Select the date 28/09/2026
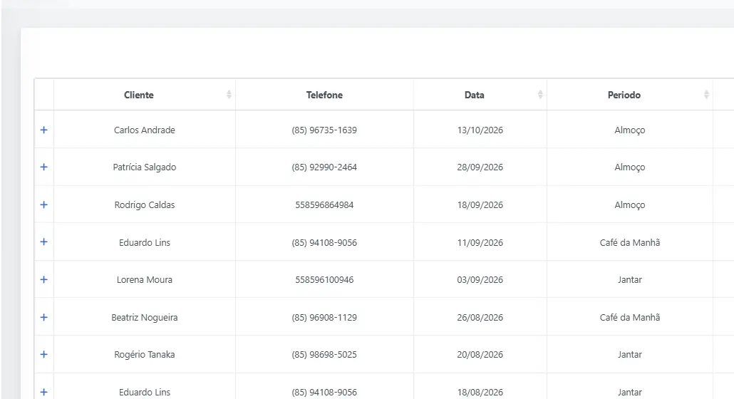The image size is (734, 399). (x=480, y=167)
